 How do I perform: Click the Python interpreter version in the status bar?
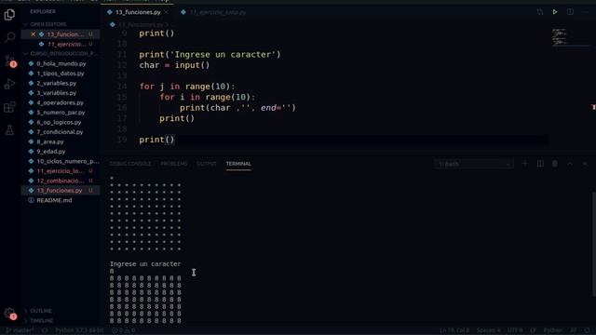click(79, 330)
